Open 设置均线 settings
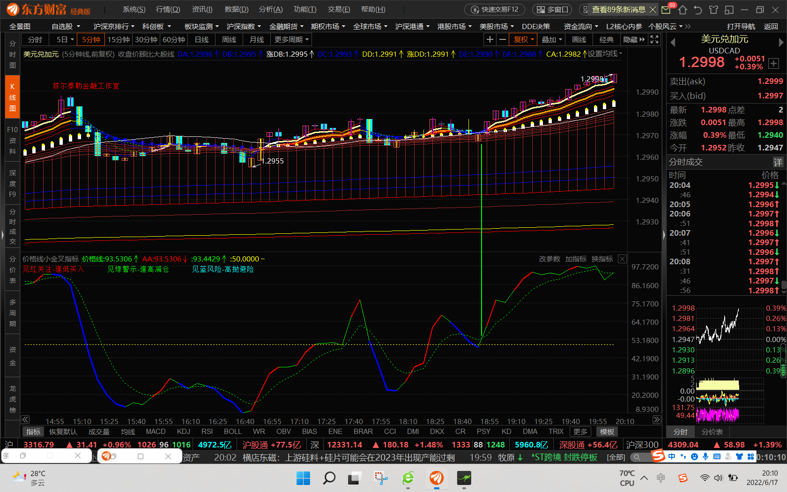Viewport: 787px width, 492px height. 605,54
